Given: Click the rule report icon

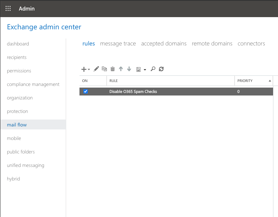Looking at the screenshot, I should (139, 69).
